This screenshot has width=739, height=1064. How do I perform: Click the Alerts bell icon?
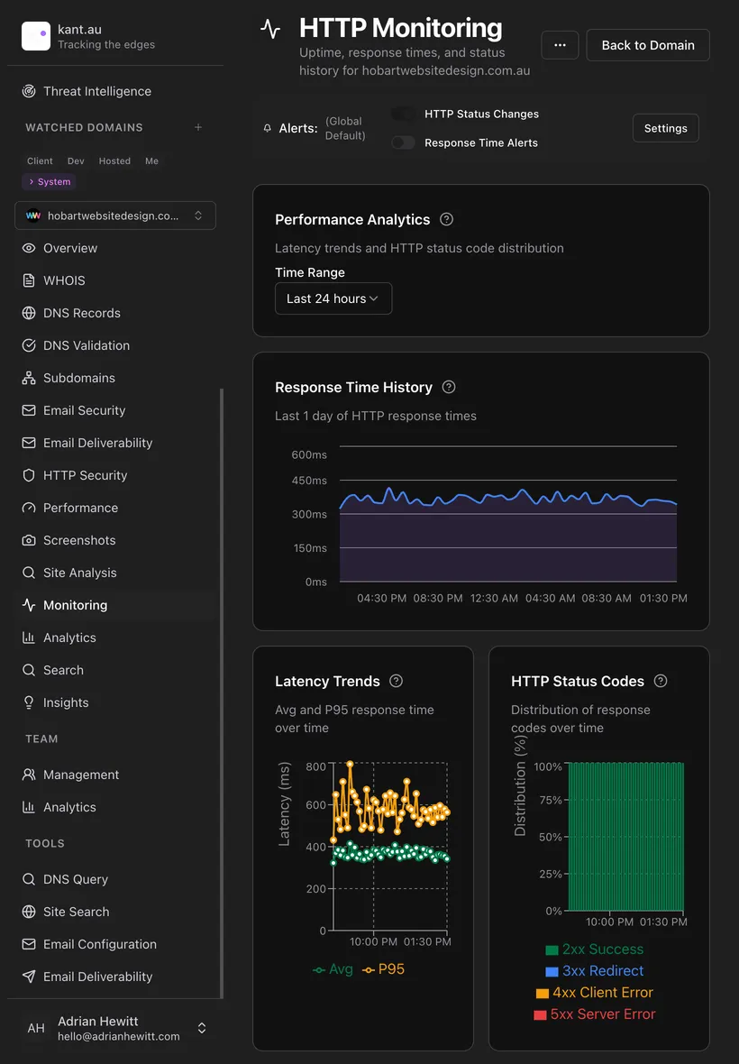coord(267,128)
